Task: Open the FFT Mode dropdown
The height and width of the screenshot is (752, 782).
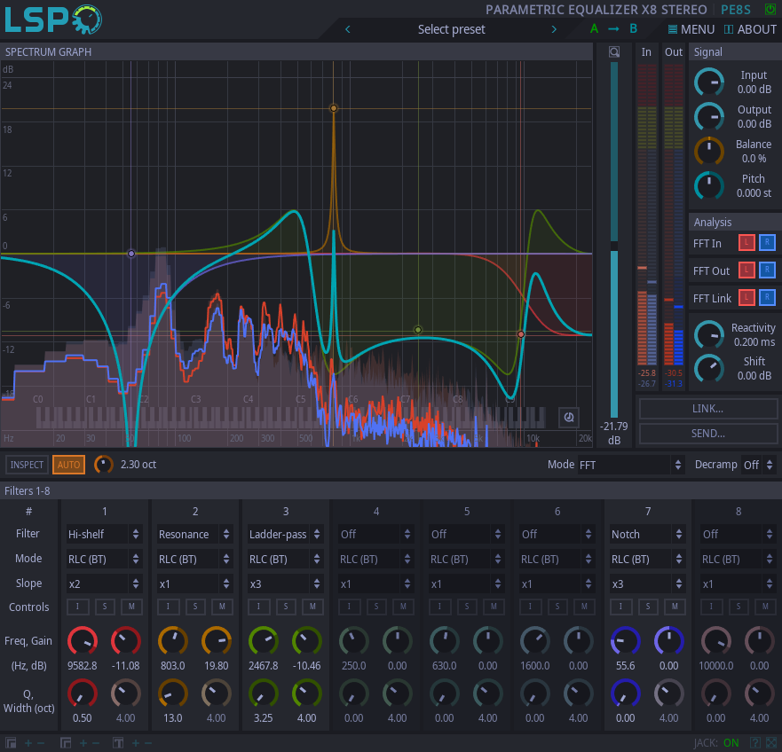Action: click(x=630, y=465)
